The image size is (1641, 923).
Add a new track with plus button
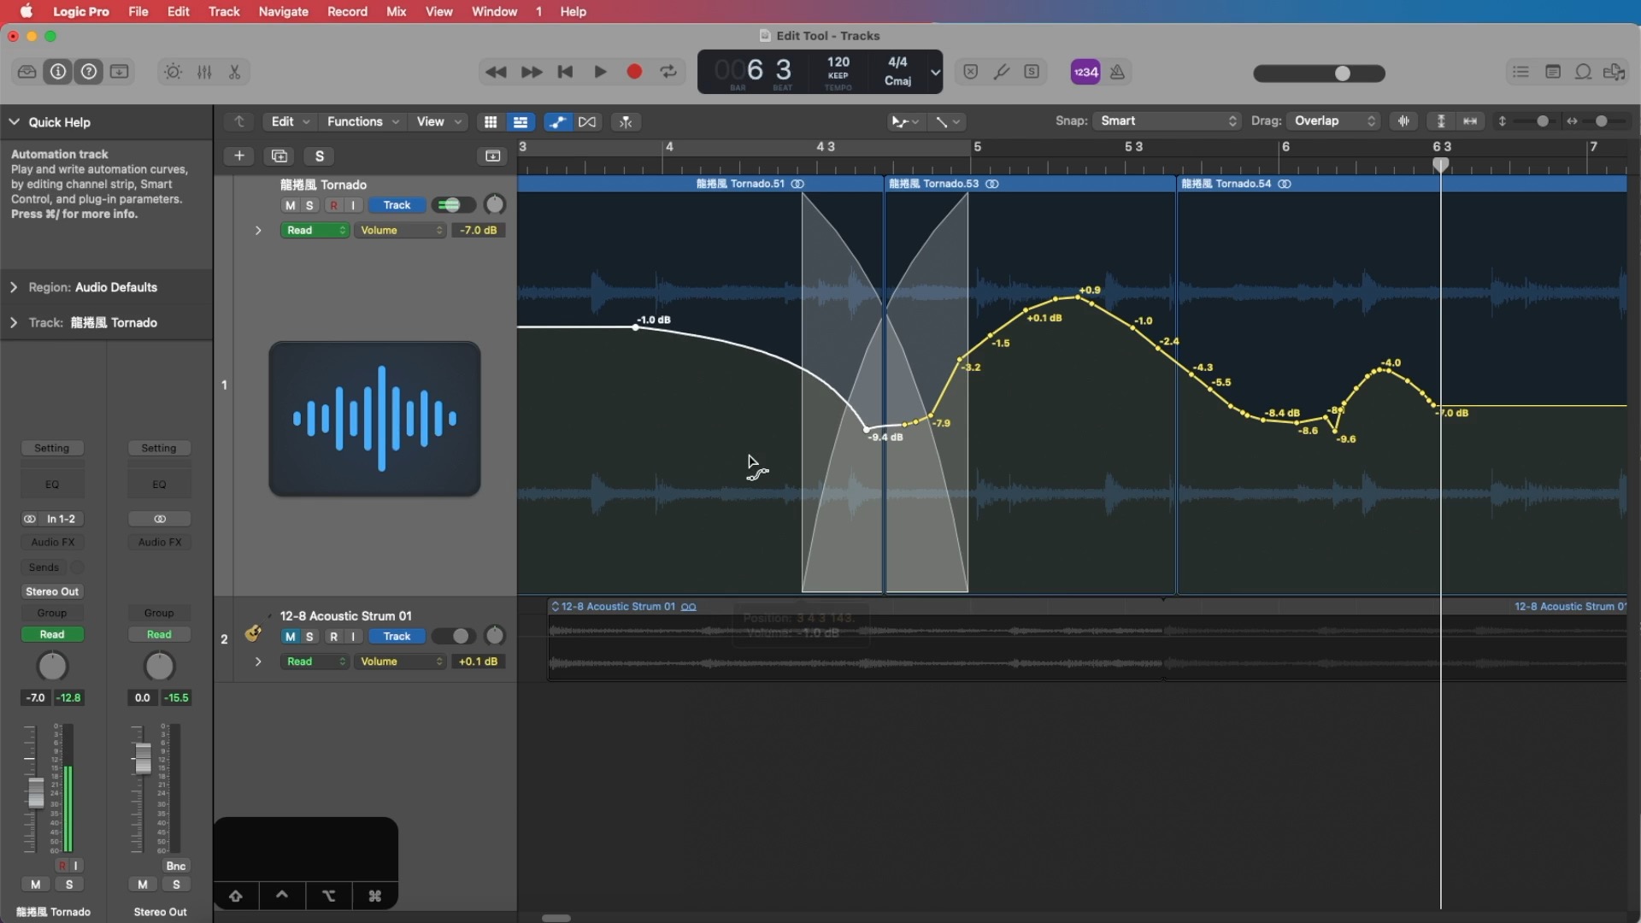(x=239, y=156)
